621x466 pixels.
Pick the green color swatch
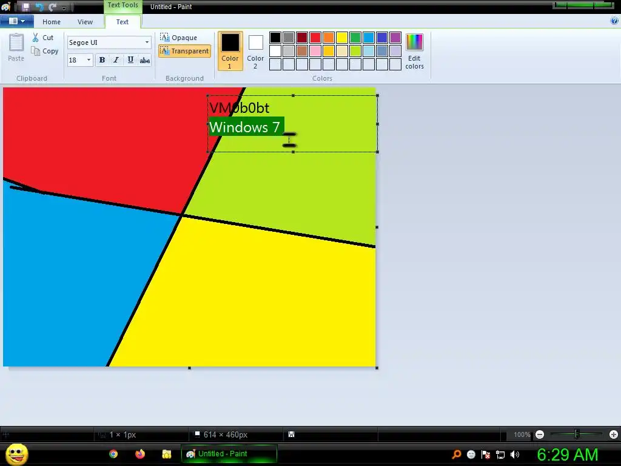(x=355, y=38)
